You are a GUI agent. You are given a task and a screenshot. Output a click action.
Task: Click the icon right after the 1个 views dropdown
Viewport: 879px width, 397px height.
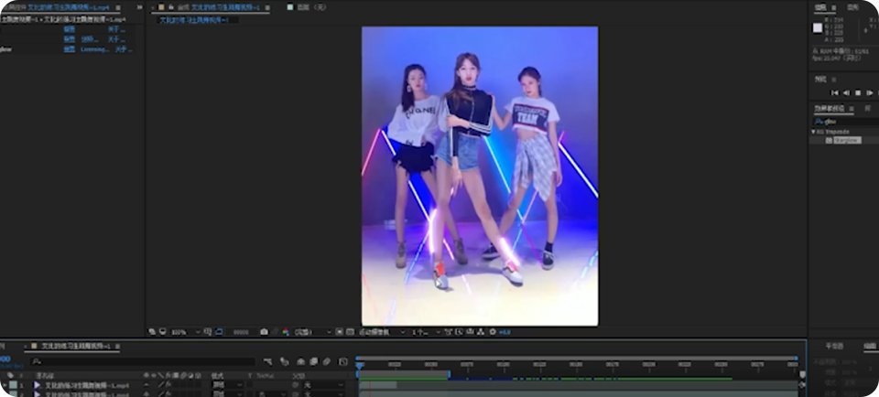448,332
